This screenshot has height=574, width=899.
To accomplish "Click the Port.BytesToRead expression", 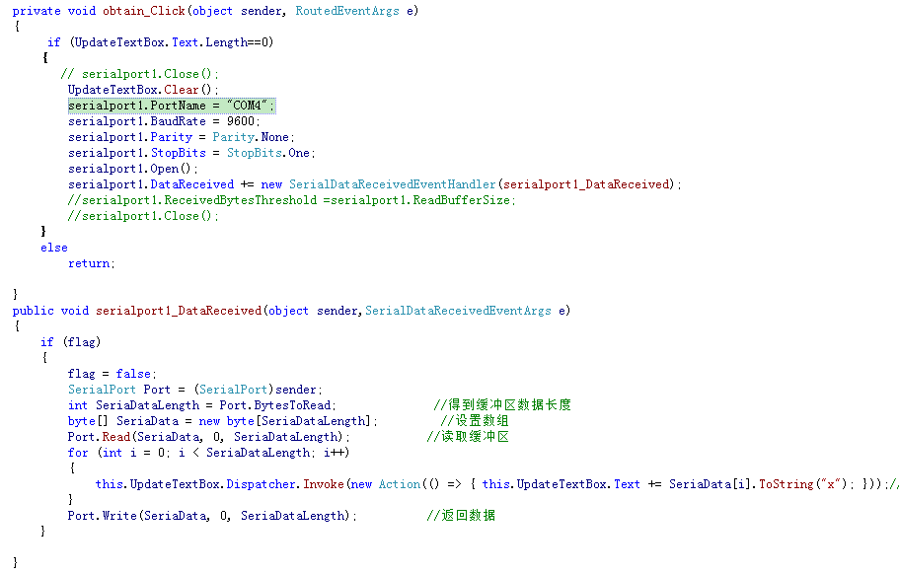I will 275,405.
